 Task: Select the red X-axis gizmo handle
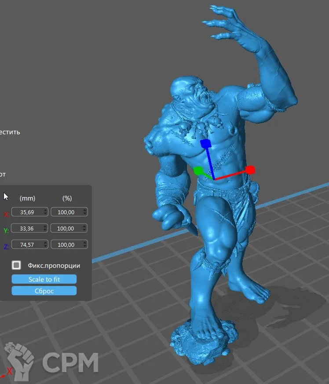[x=250, y=170]
